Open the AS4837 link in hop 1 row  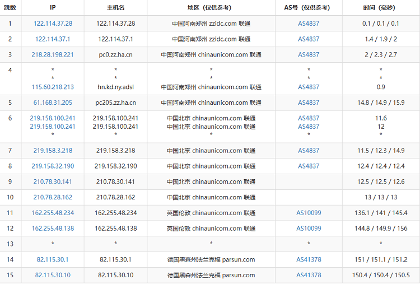(x=309, y=24)
